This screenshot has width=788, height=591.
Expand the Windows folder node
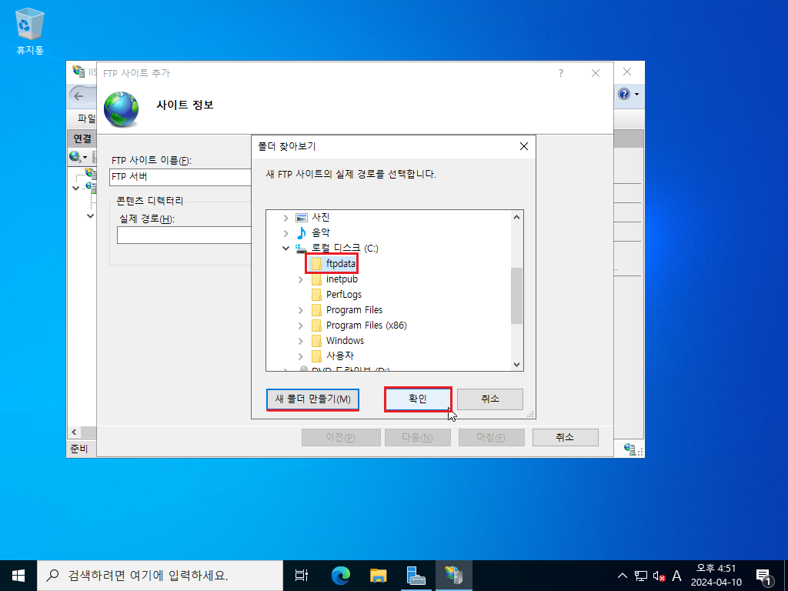tap(301, 341)
